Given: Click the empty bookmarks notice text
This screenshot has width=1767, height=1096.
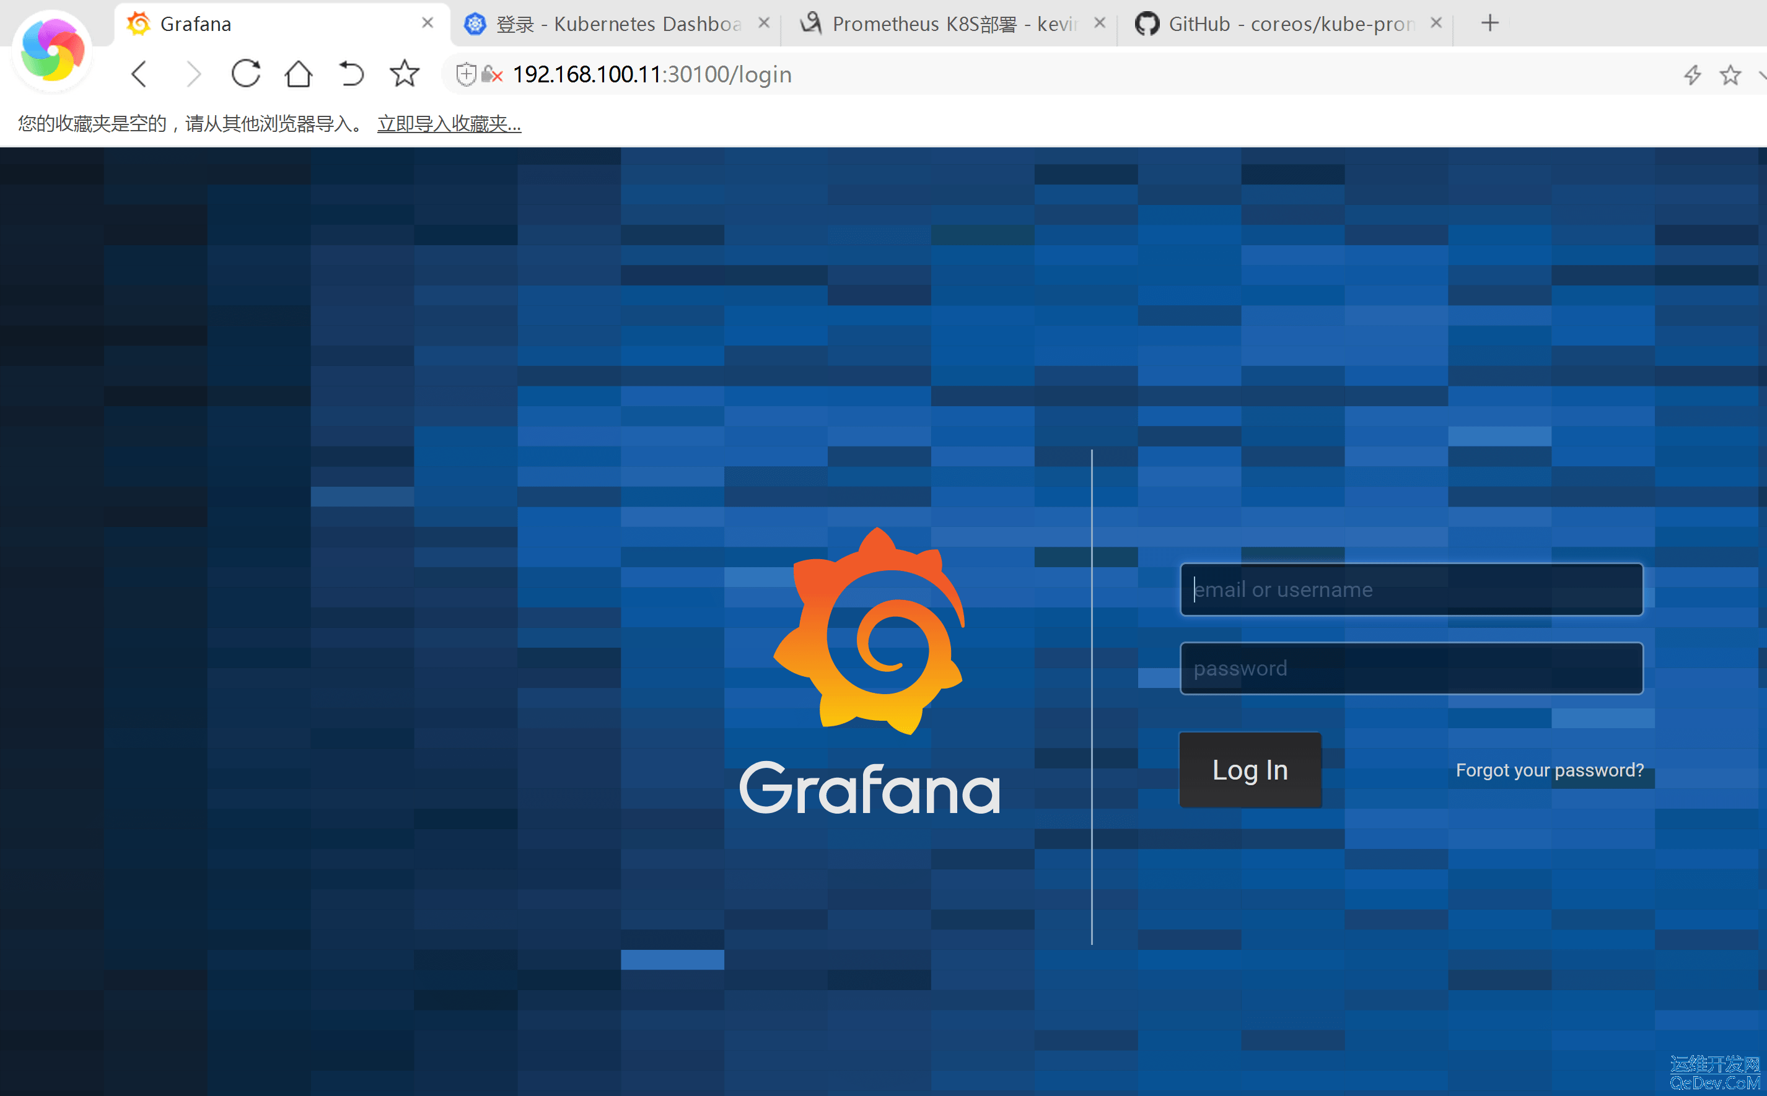Looking at the screenshot, I should coord(191,124).
